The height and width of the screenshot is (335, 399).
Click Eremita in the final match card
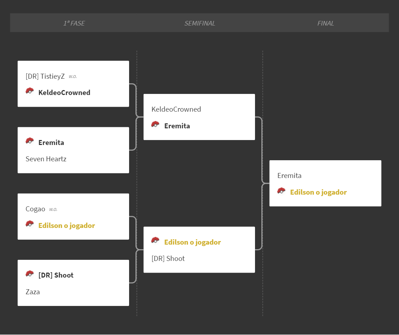click(x=289, y=176)
